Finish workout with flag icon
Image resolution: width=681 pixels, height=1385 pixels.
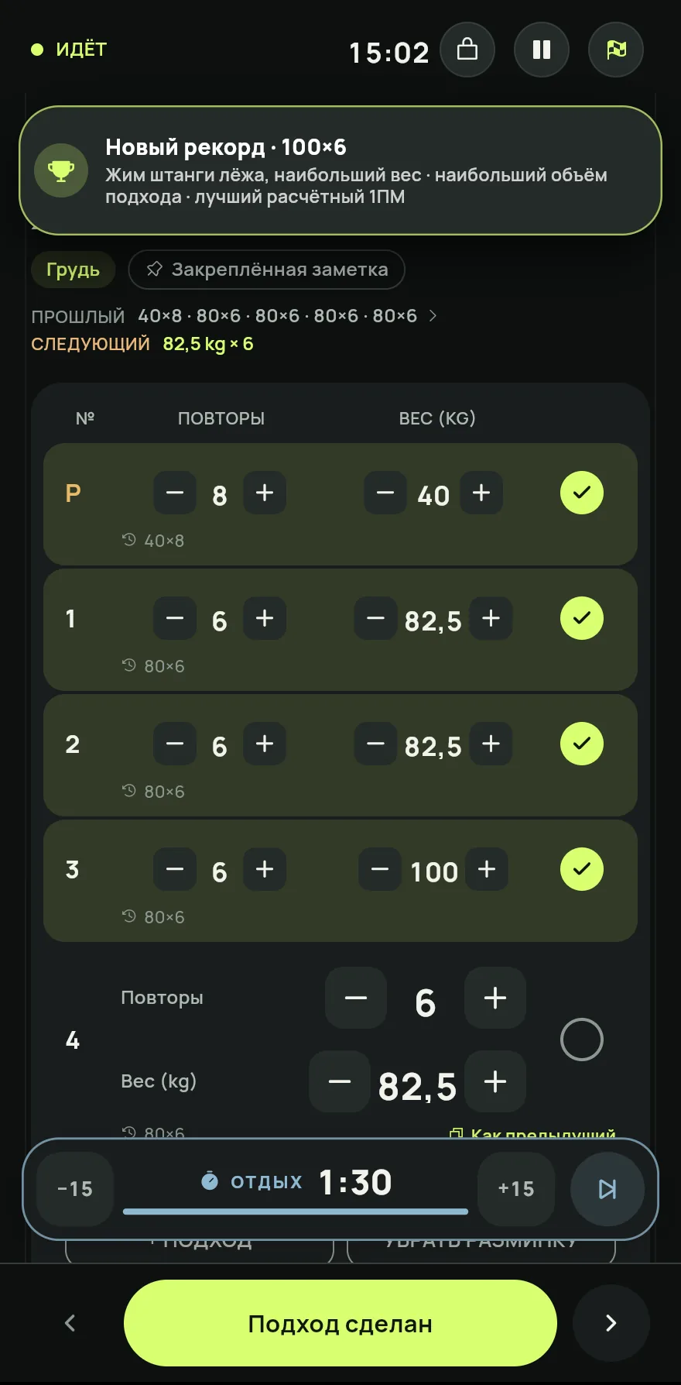click(616, 50)
